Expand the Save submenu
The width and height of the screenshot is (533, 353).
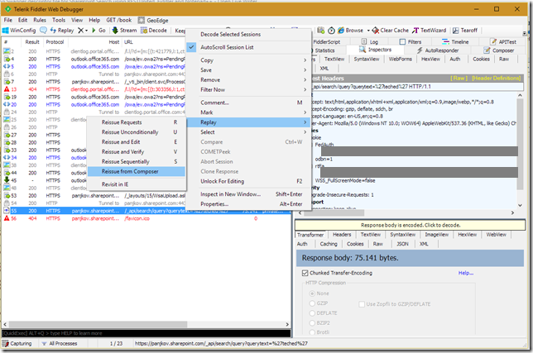248,70
